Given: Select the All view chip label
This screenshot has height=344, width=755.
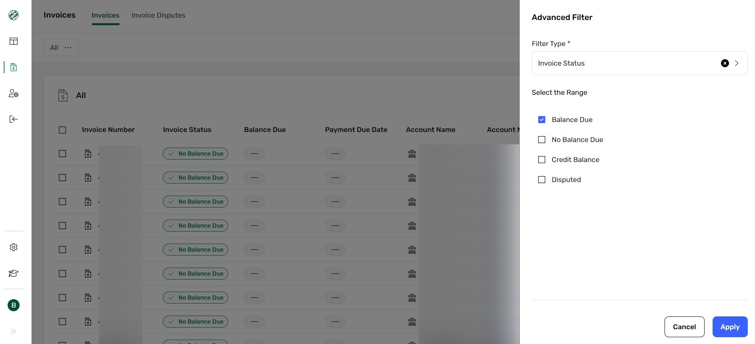Looking at the screenshot, I should pos(54,48).
